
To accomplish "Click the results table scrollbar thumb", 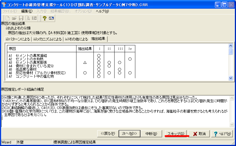I will (231, 51).
